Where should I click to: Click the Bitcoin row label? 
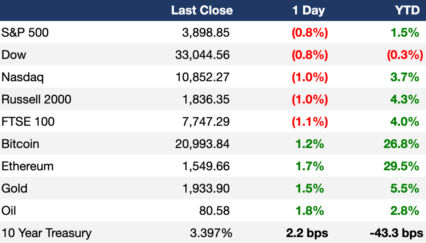(20, 144)
